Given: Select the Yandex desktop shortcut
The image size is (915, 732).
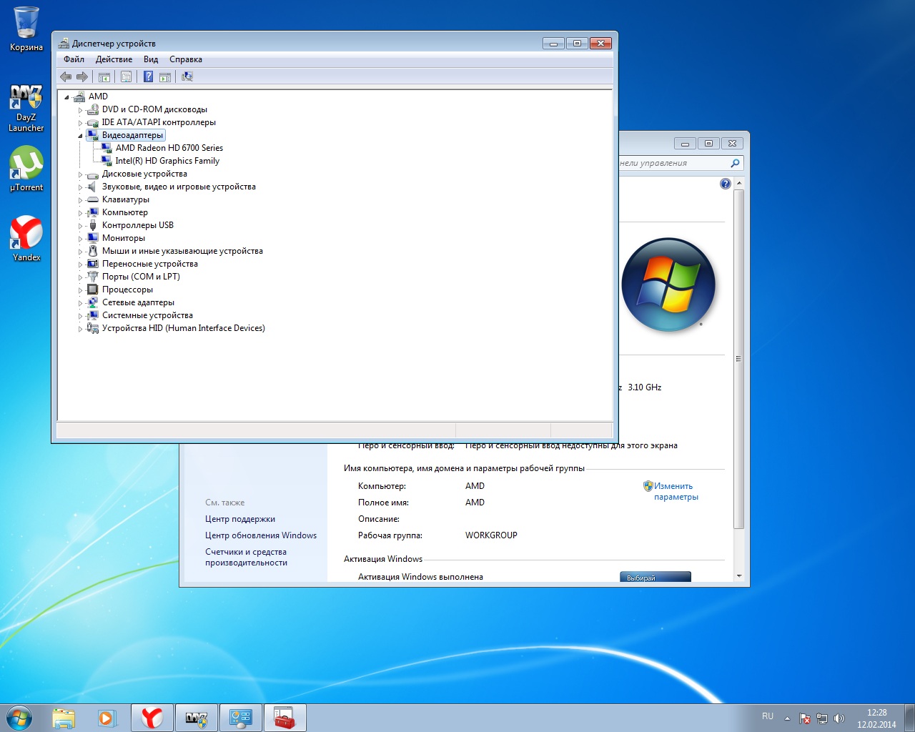Looking at the screenshot, I should click(x=26, y=238).
